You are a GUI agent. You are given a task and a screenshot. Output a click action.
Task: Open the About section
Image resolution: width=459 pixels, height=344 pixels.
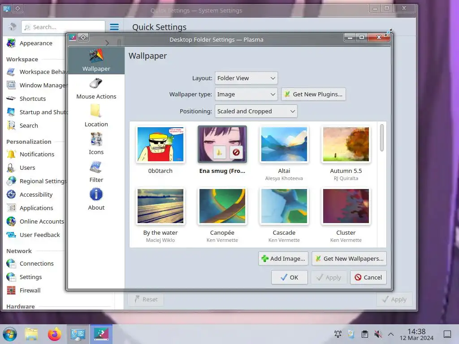click(96, 200)
